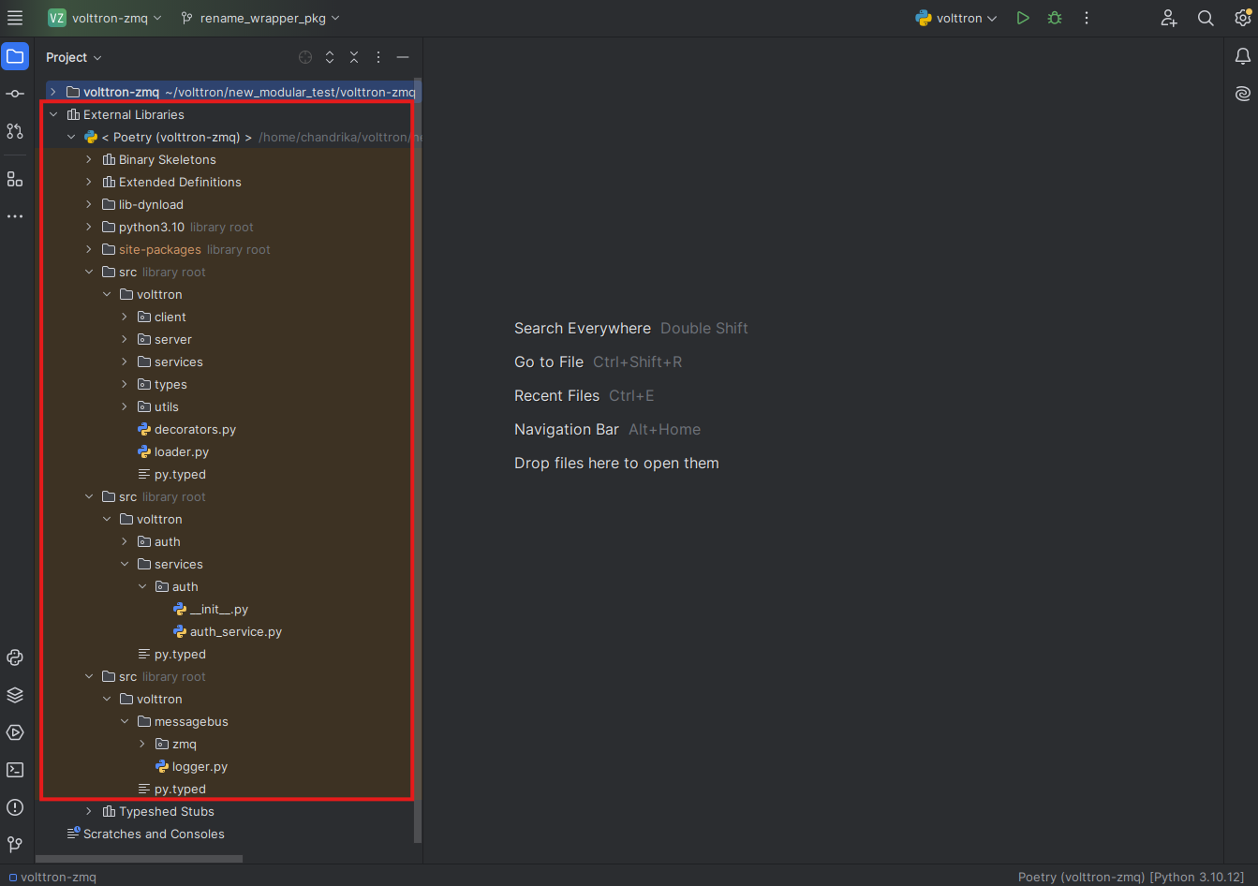Screen dimensions: 1258x886
Task: Open the Terminal tool window
Action: coord(15,770)
